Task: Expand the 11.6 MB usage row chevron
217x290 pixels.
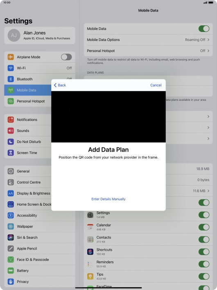Action: coord(208,191)
